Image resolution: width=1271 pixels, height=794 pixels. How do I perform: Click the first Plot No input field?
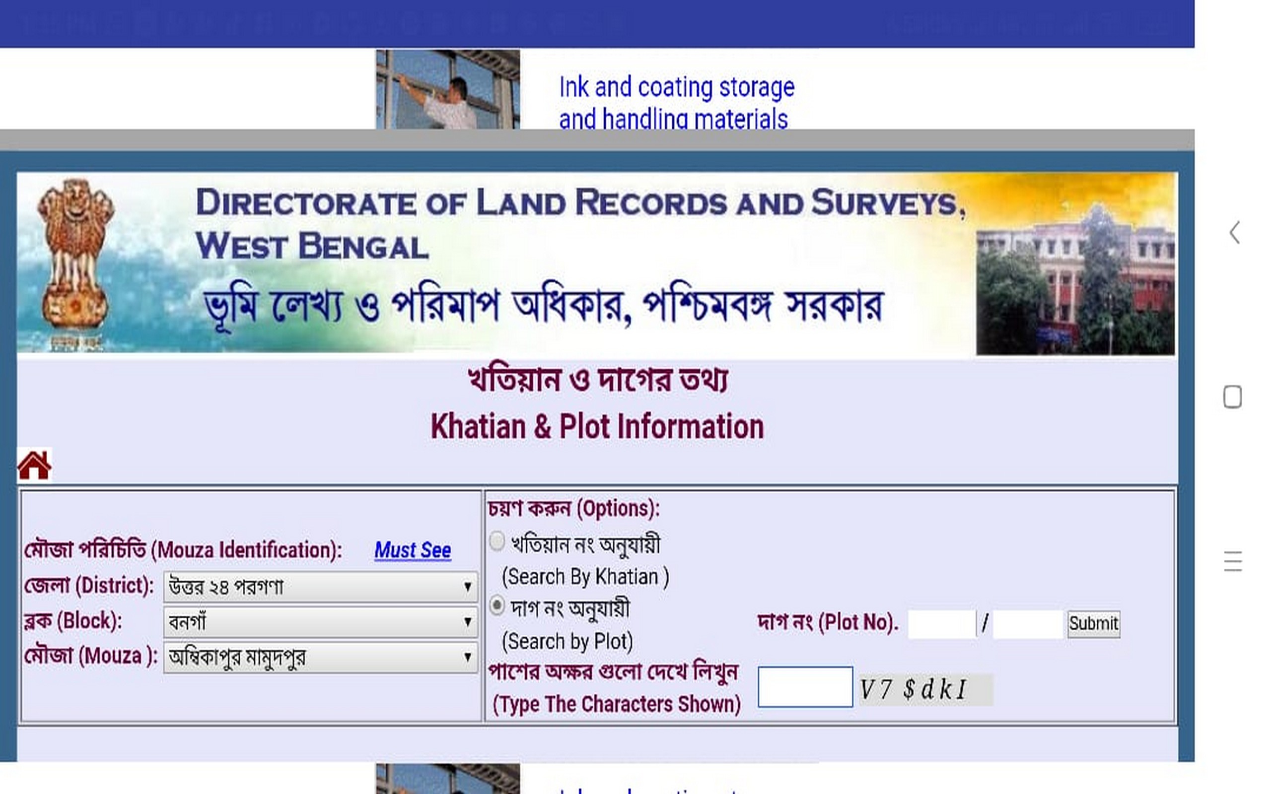pyautogui.click(x=941, y=624)
